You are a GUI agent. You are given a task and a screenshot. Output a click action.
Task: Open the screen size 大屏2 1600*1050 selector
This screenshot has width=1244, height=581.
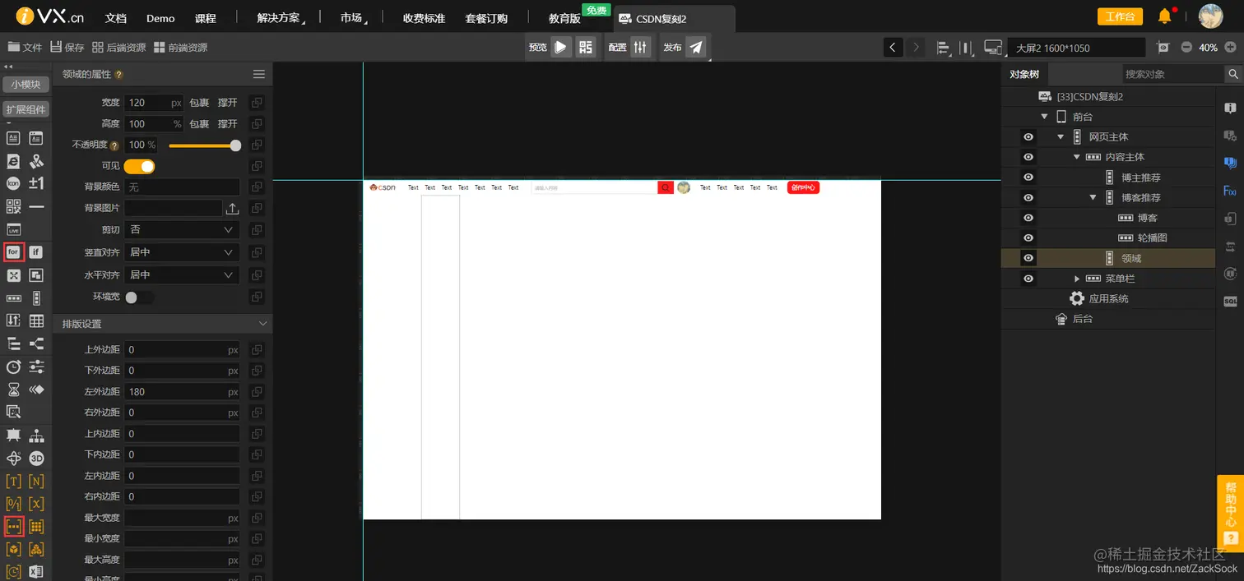click(x=1076, y=48)
